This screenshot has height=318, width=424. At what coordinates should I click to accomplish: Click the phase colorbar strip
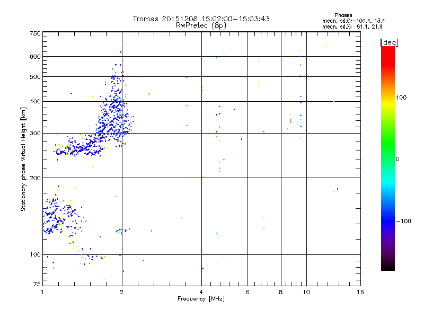388,158
